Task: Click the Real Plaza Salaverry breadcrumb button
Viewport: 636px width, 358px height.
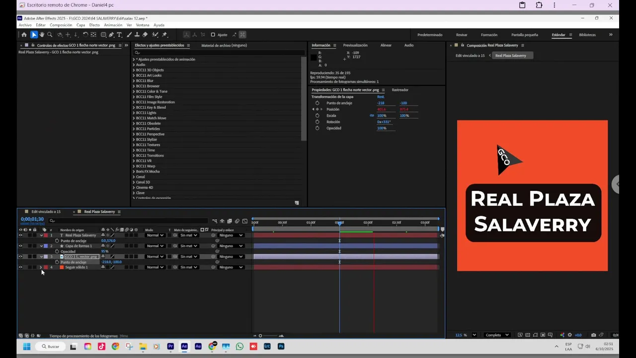Action: click(511, 56)
